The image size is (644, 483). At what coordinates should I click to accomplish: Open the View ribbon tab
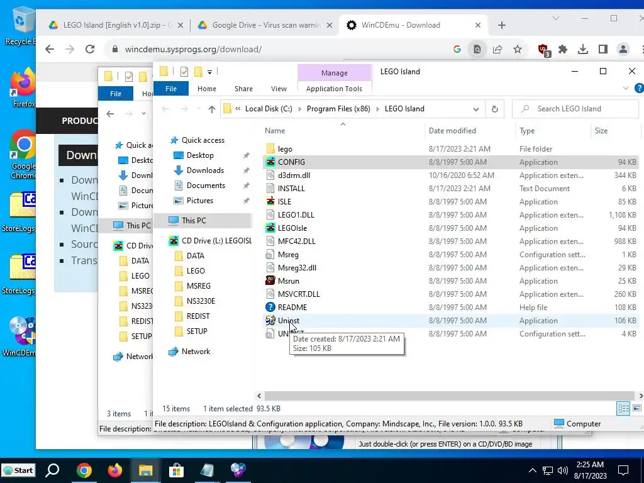pos(279,89)
